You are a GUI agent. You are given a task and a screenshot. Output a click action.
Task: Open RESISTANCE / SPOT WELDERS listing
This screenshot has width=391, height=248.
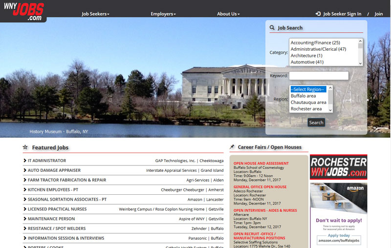[57, 228]
